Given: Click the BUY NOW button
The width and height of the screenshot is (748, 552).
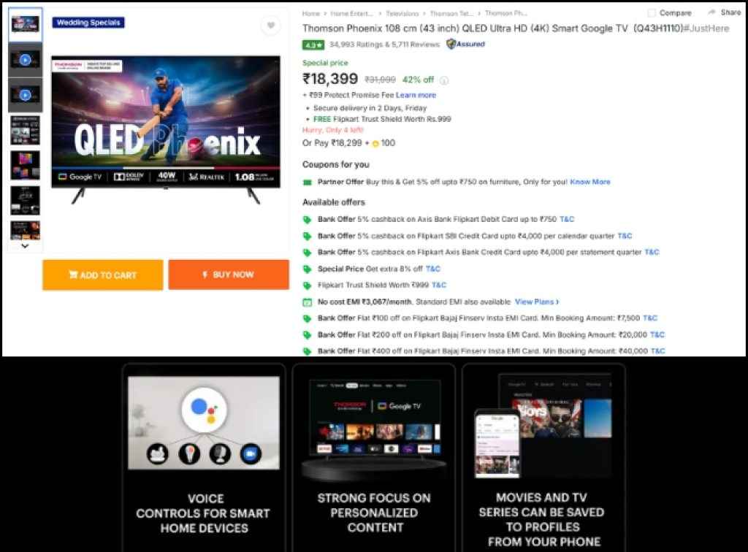Looking at the screenshot, I should pyautogui.click(x=229, y=275).
